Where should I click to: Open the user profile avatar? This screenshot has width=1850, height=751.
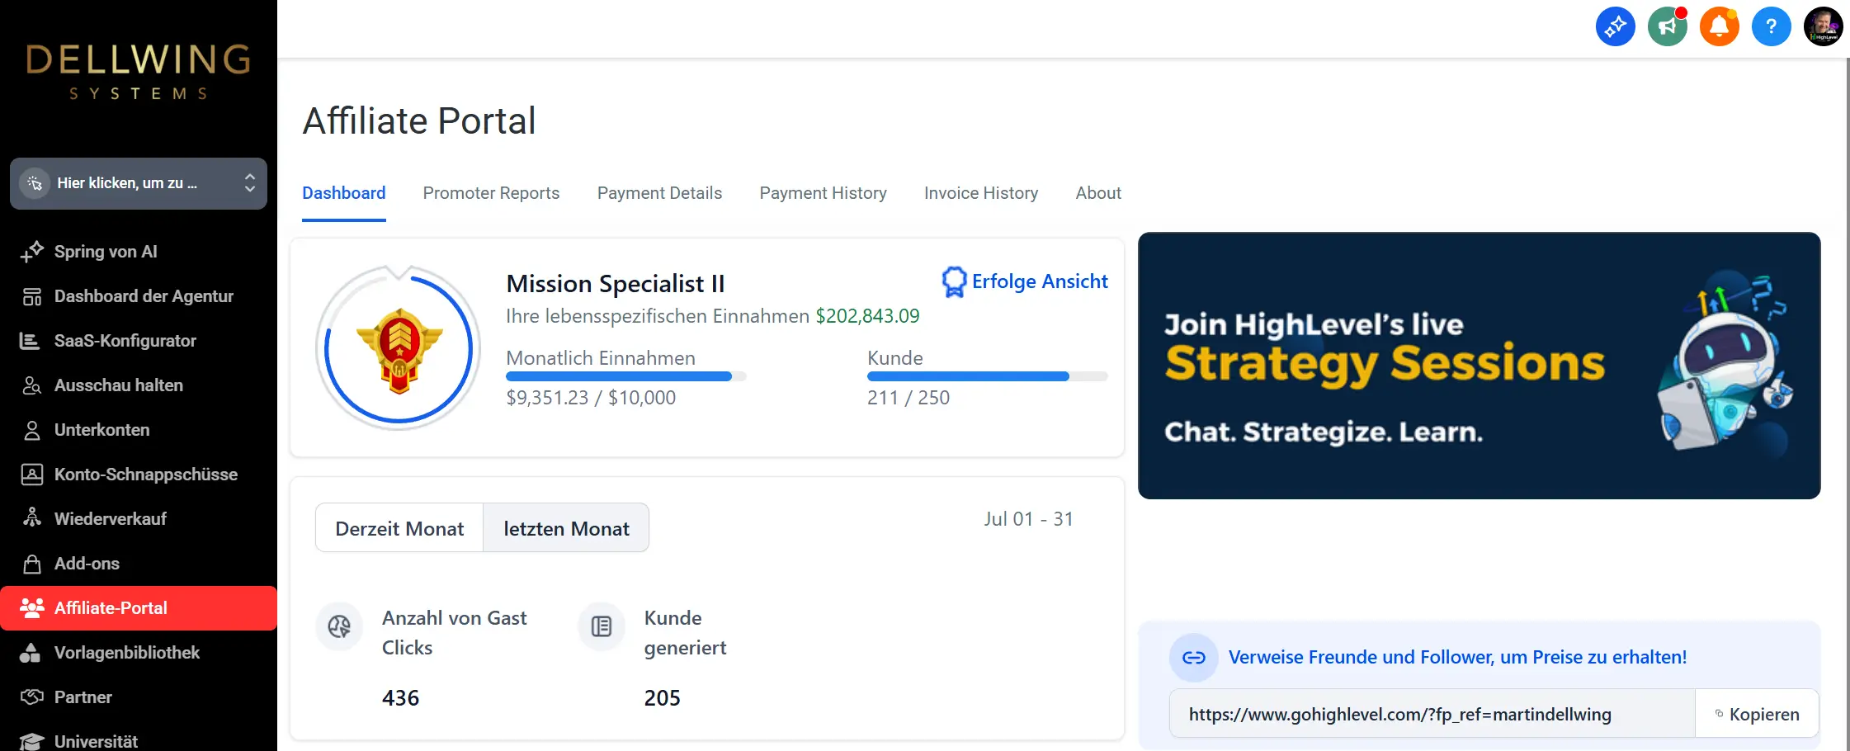[x=1824, y=26]
